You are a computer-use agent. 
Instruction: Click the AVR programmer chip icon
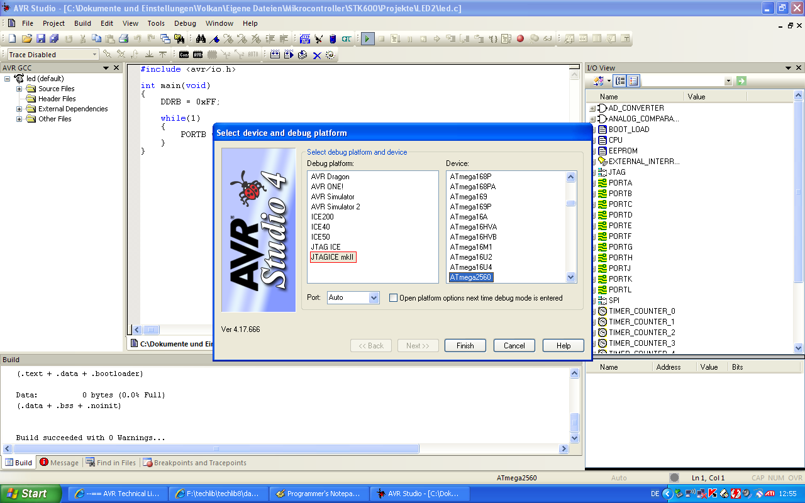pos(197,55)
